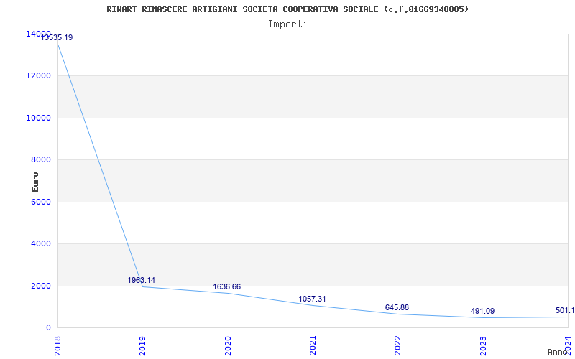Screen dimensions: 575x359
Task: Select the 1636.66 data label
Action: (227, 286)
